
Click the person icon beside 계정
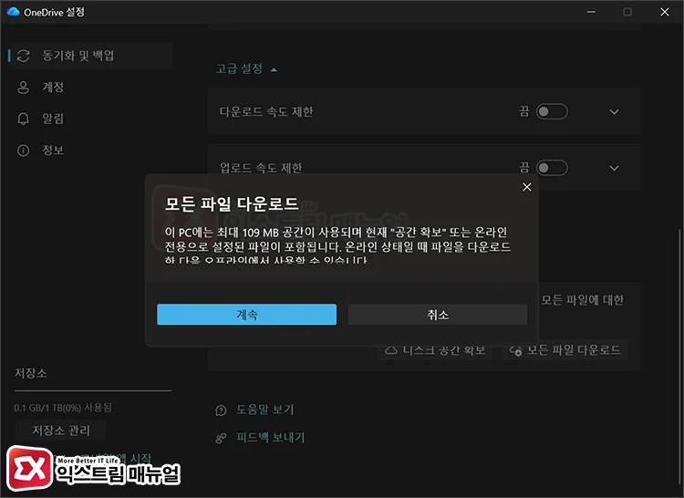point(23,88)
